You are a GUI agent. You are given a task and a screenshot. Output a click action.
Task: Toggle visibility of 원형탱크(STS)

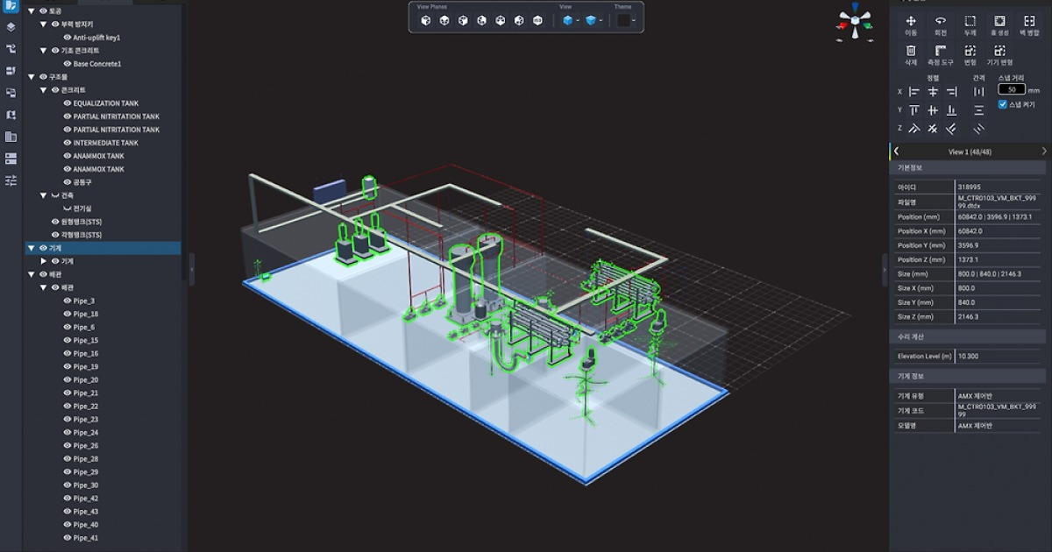tap(55, 222)
